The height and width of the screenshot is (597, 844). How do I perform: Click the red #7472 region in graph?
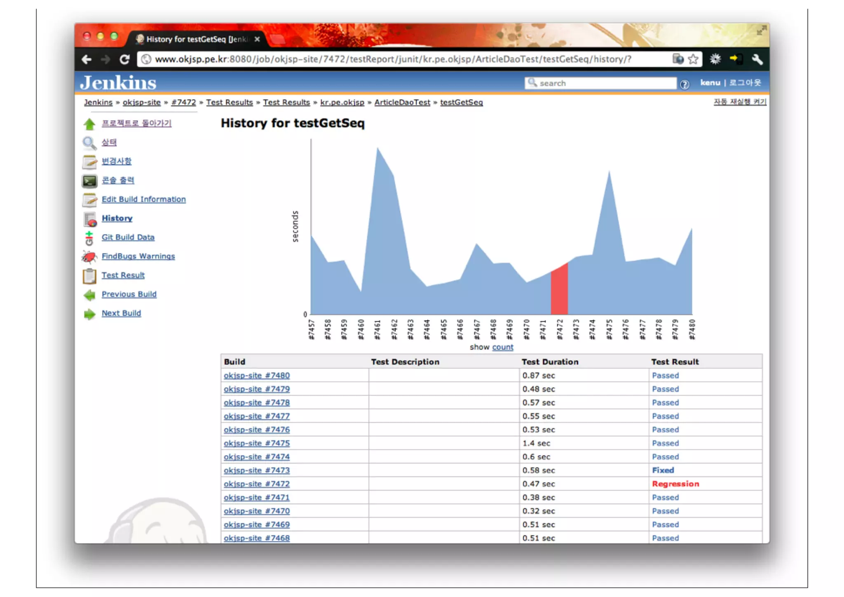pyautogui.click(x=559, y=293)
